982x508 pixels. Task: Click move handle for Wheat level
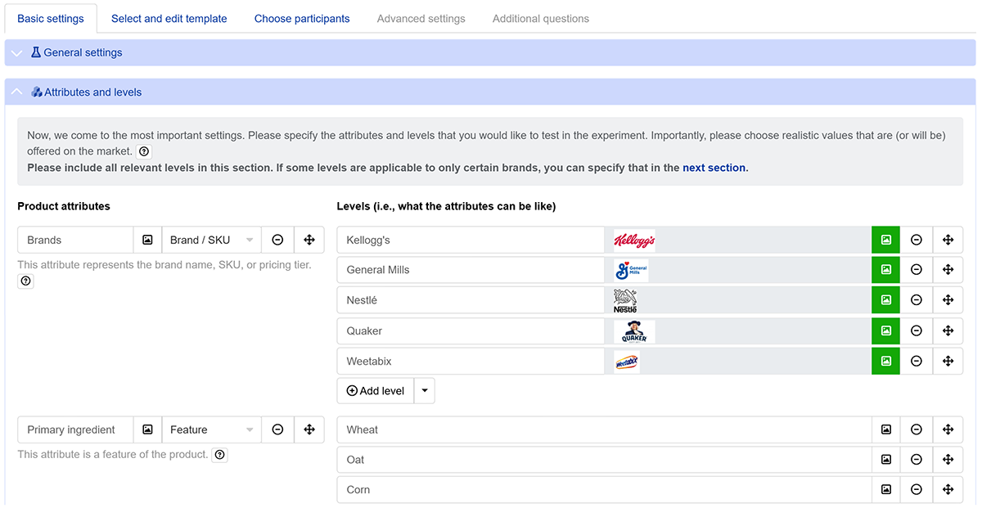pos(948,429)
